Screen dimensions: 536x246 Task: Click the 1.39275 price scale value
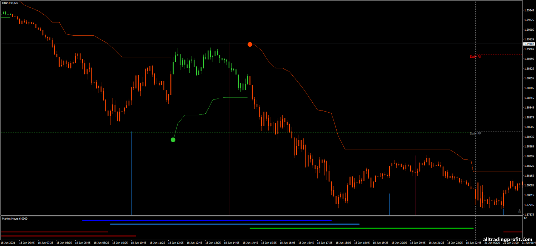tap(529, 20)
